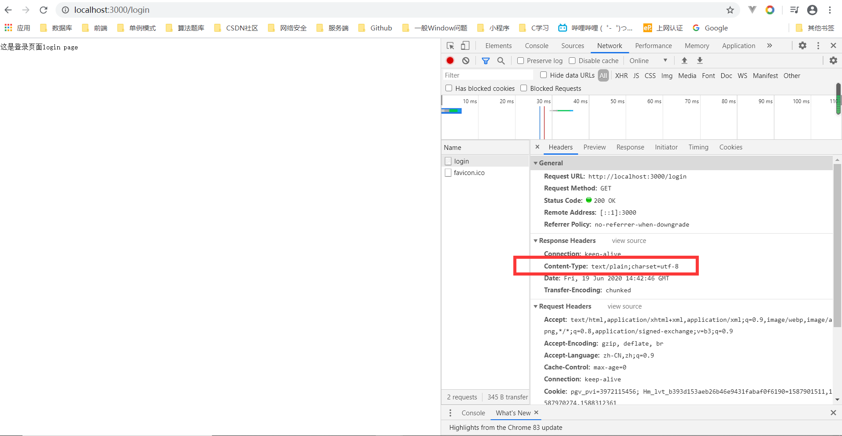The height and width of the screenshot is (436, 842).
Task: Open the Chrome profile avatar menu
Action: point(812,10)
